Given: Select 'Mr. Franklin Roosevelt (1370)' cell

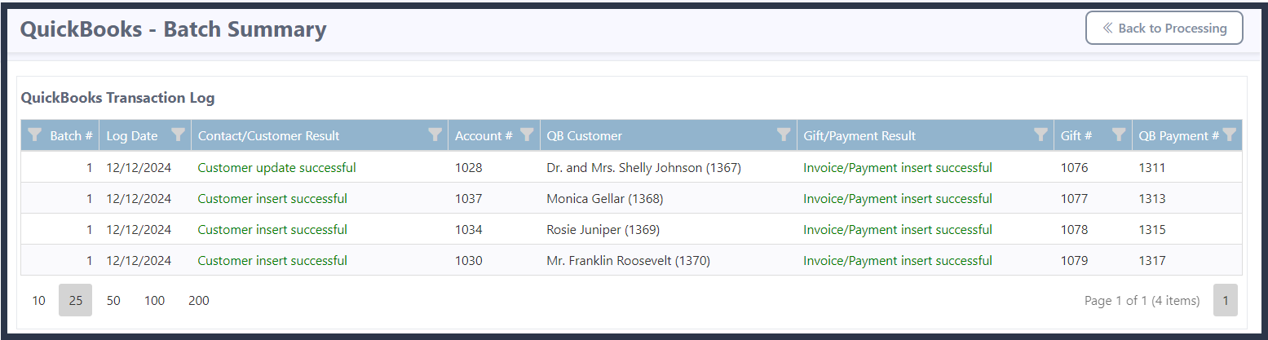Looking at the screenshot, I should tap(628, 261).
